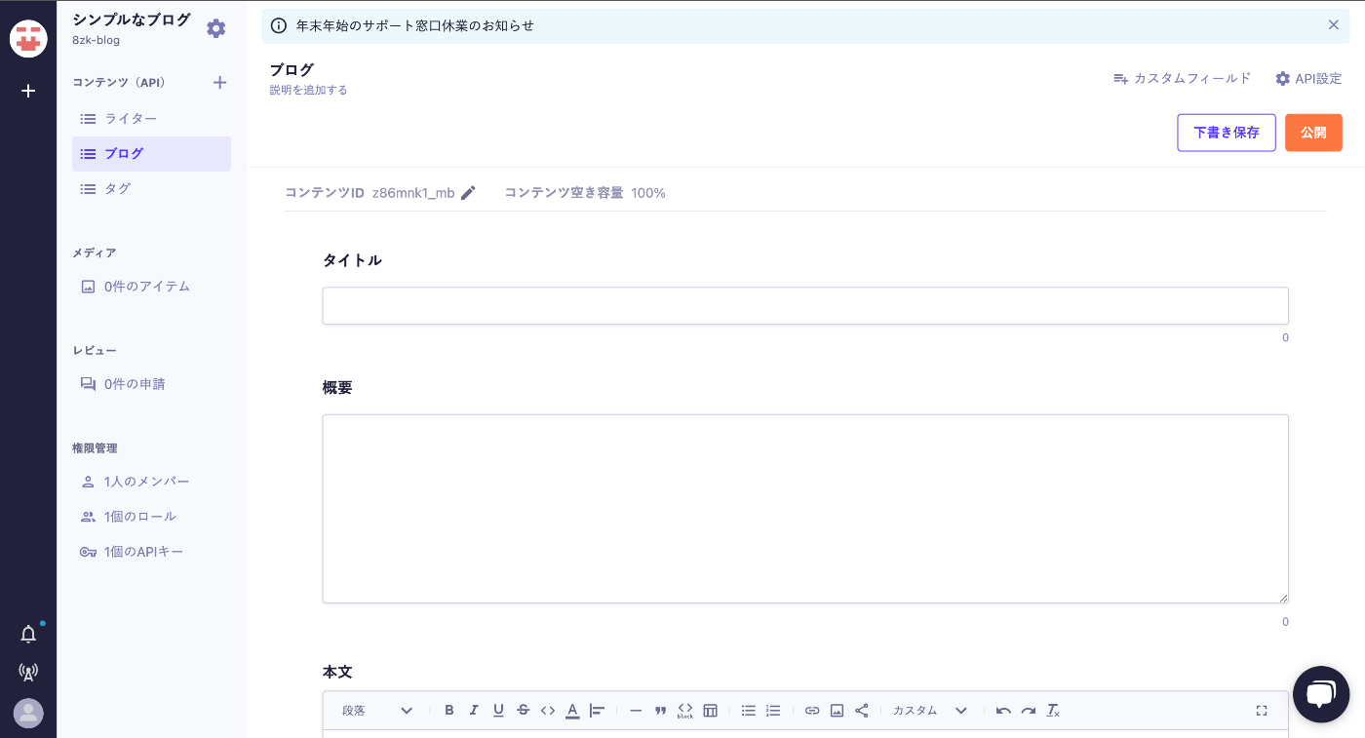Open タグ API in sidebar

pos(151,189)
